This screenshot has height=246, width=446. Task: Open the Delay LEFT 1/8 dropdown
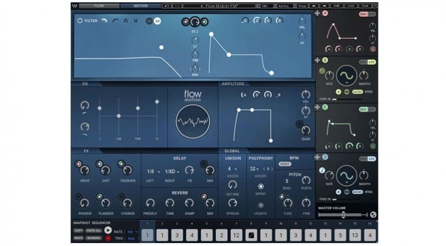click(153, 172)
